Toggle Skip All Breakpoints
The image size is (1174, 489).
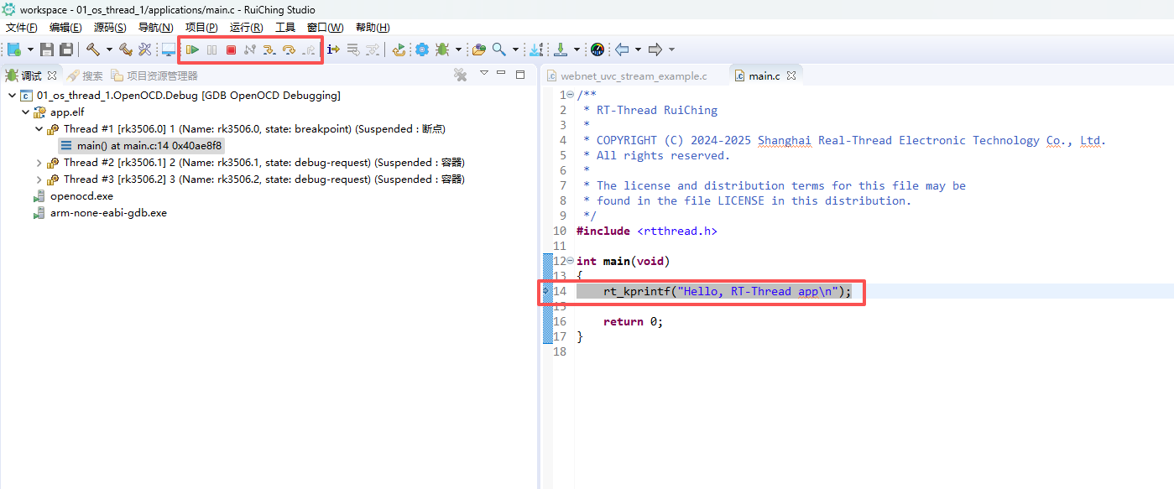pyautogui.click(x=353, y=49)
